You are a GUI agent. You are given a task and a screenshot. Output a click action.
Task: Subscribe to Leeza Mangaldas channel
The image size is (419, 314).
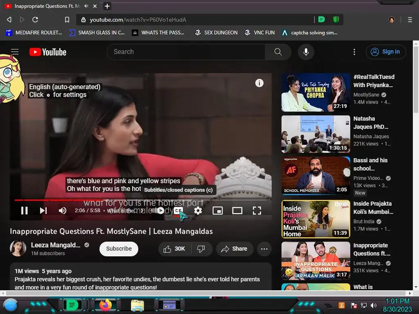click(x=119, y=249)
